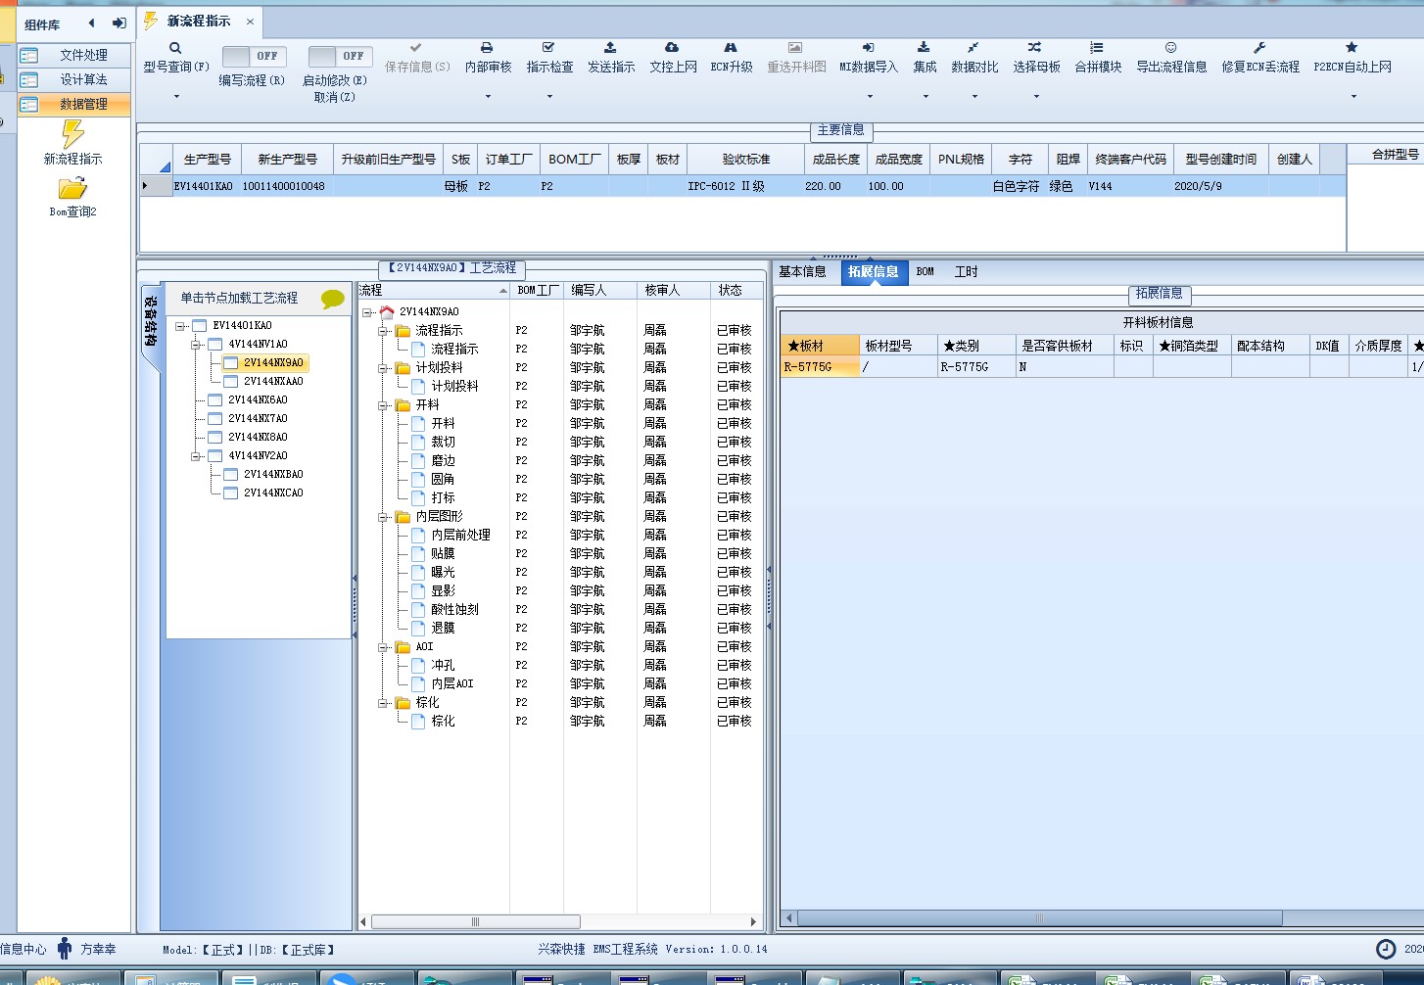Click the pin icon beside 组件库
The image size is (1424, 985).
click(x=119, y=23)
